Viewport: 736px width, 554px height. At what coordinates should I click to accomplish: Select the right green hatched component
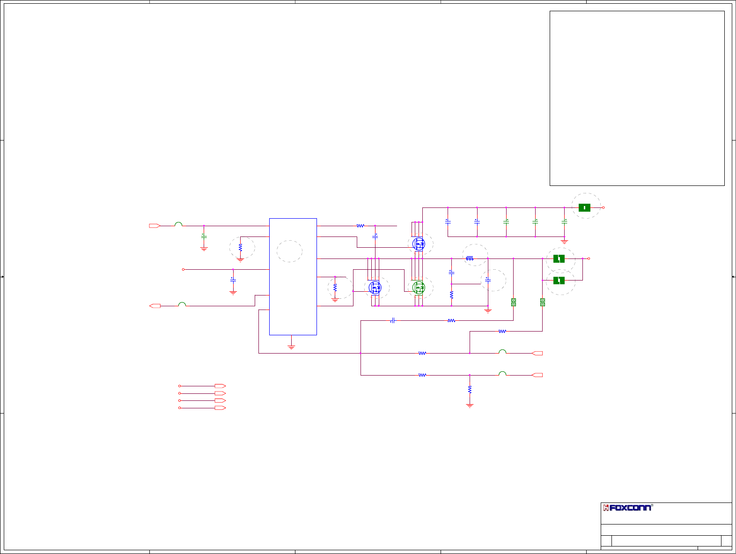[543, 303]
